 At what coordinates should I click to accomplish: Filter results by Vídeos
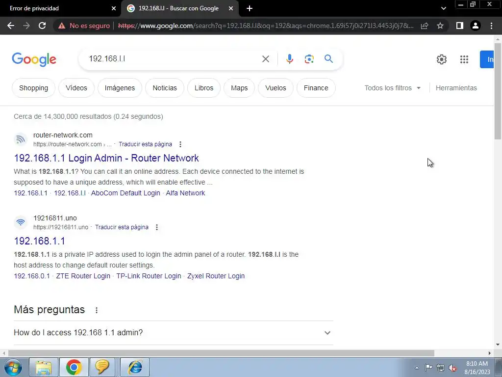point(76,88)
